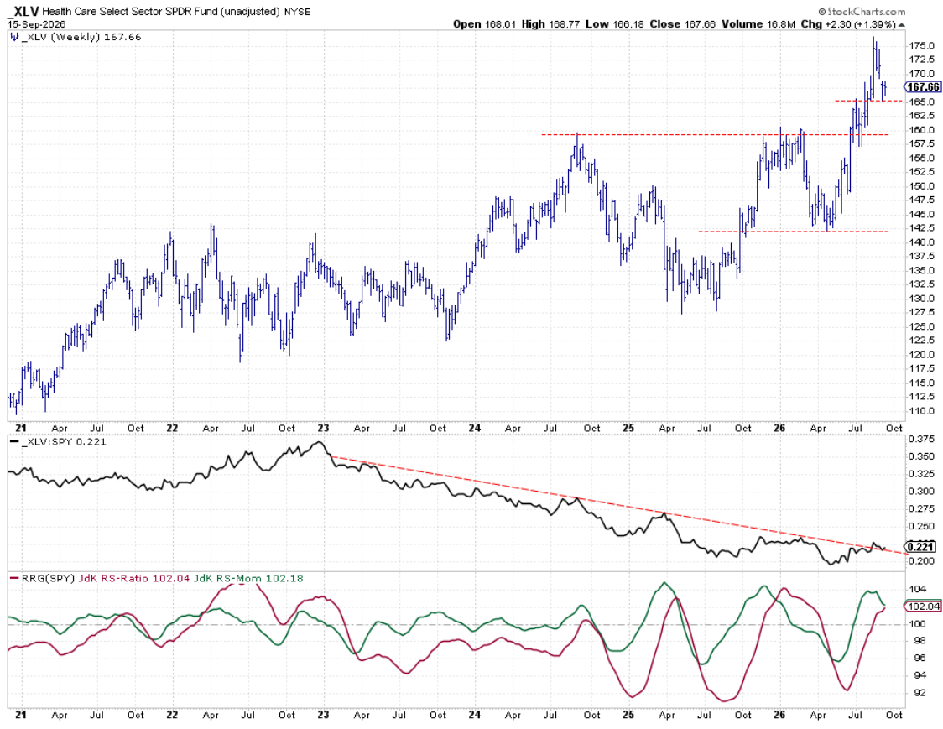Click the 130.0 price axis label

tap(921, 299)
